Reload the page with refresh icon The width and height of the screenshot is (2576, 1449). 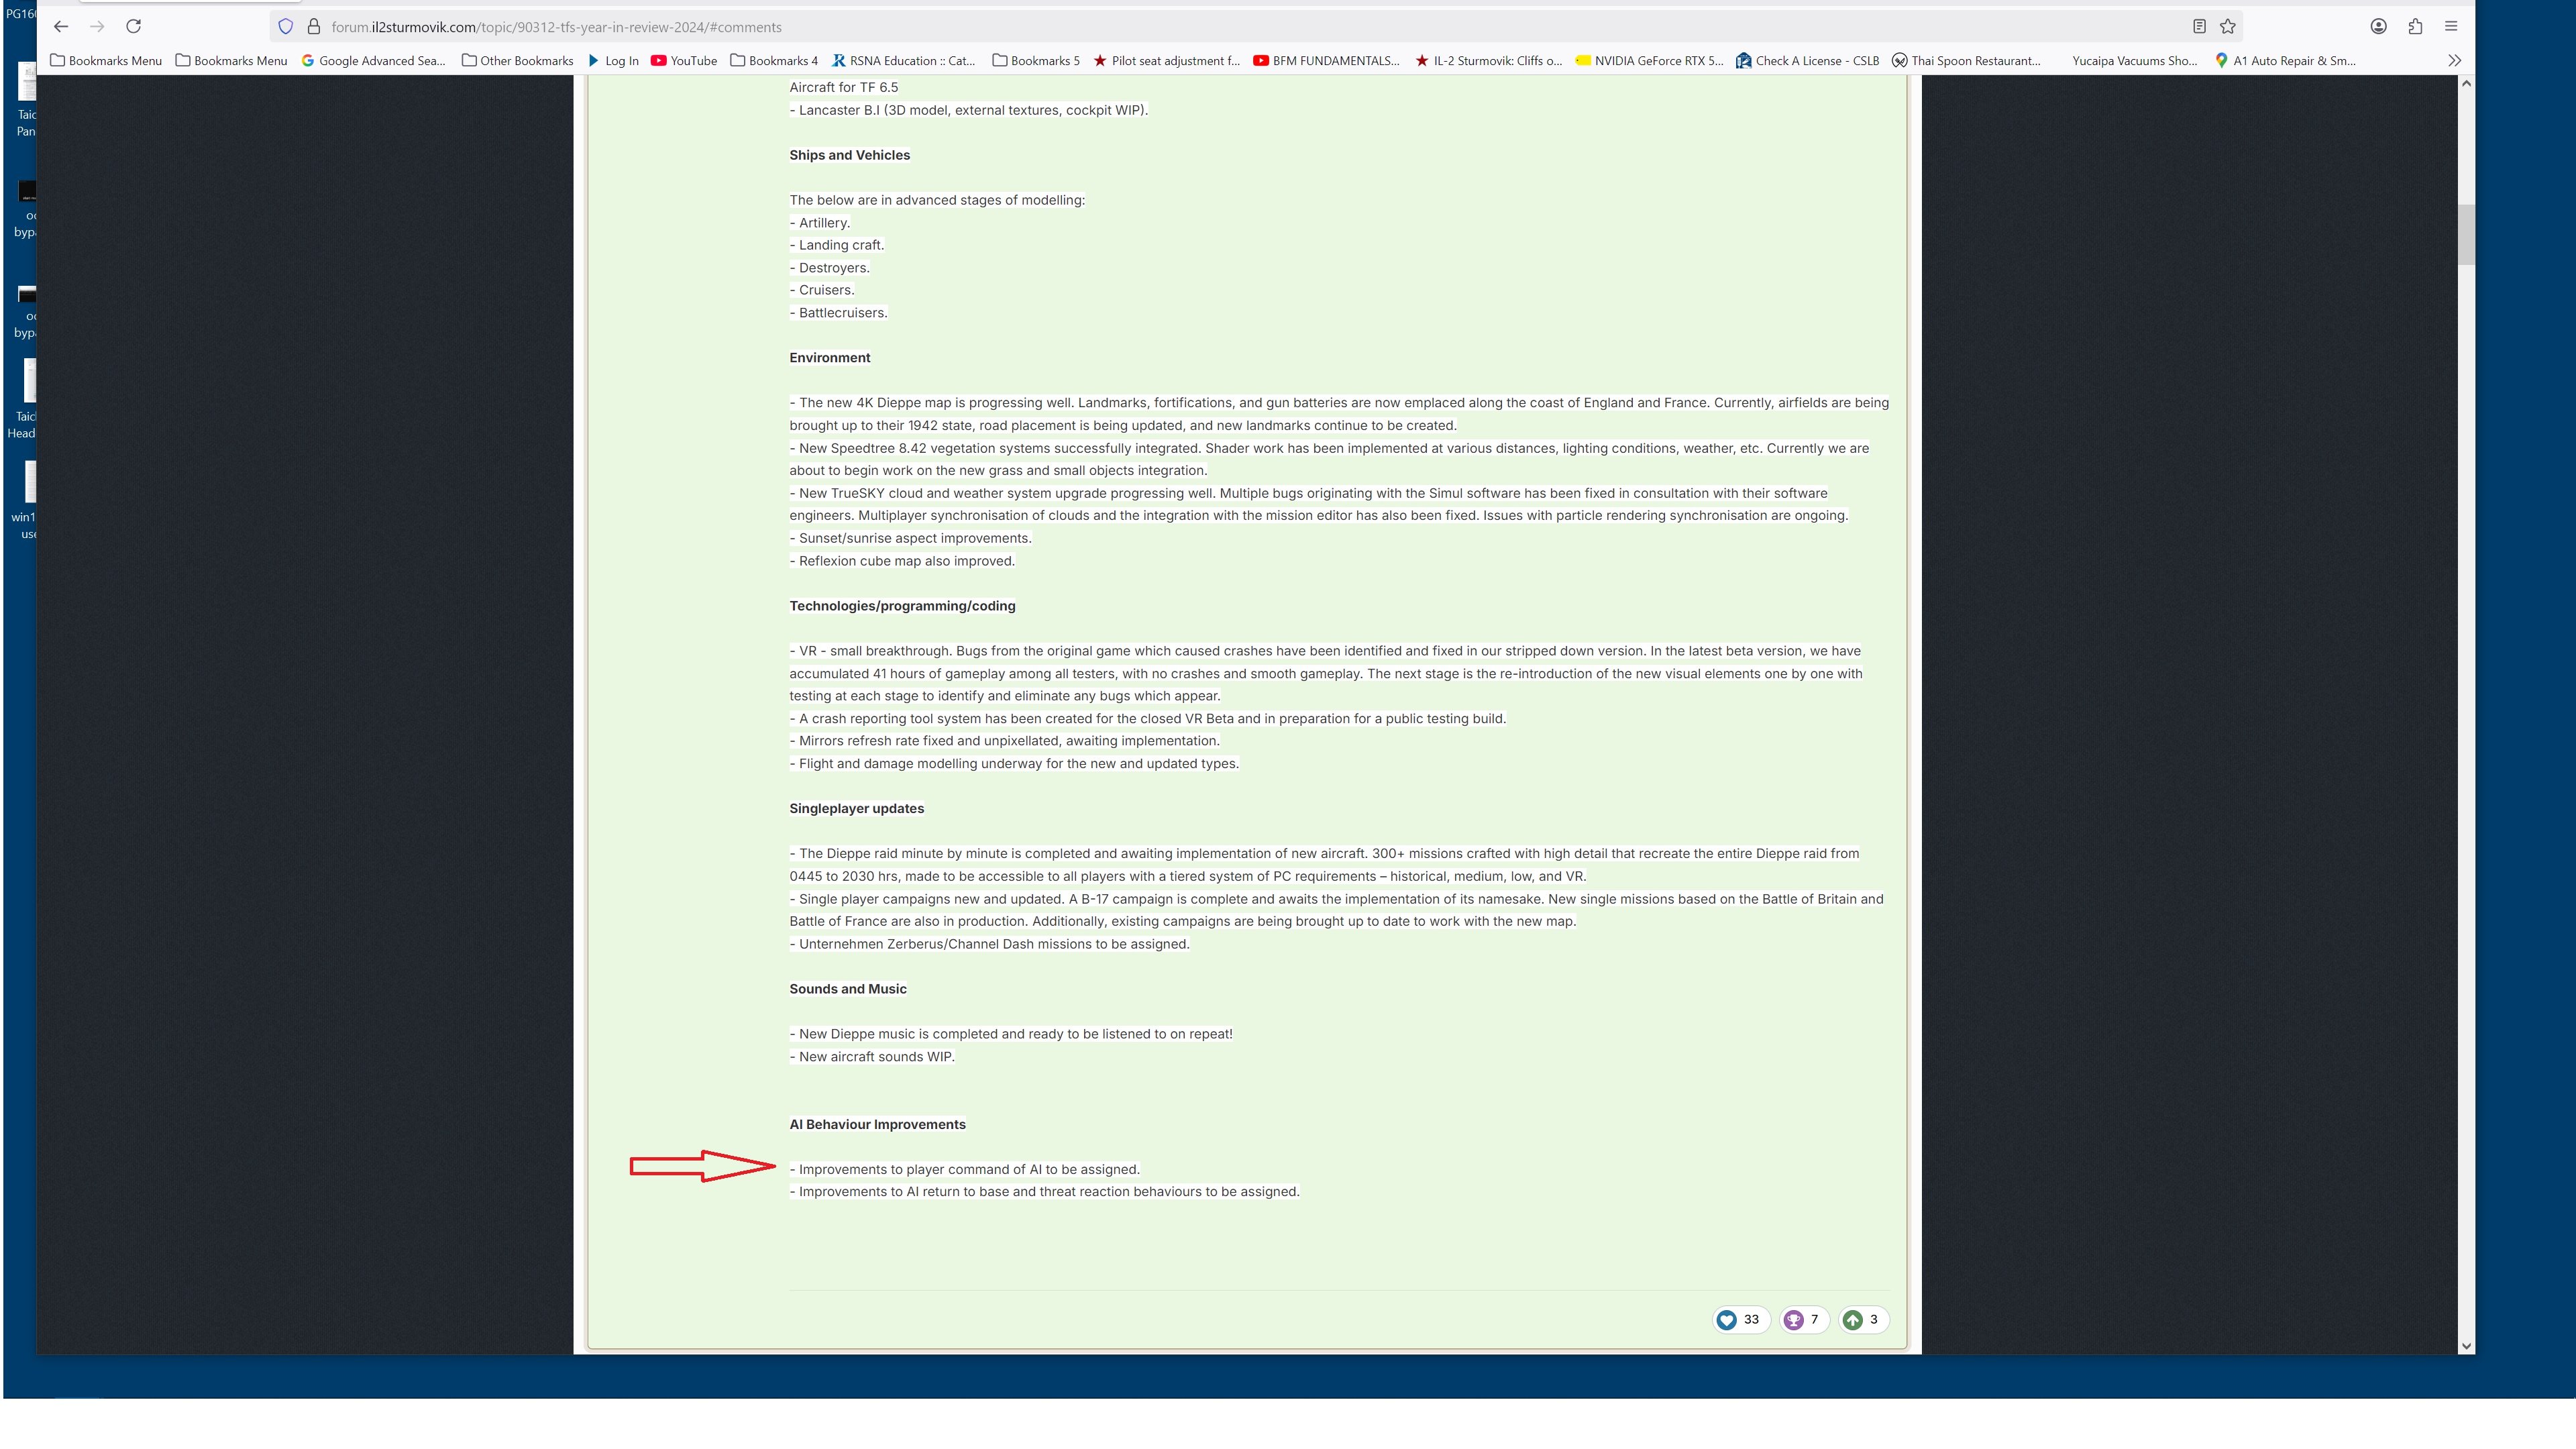133,27
